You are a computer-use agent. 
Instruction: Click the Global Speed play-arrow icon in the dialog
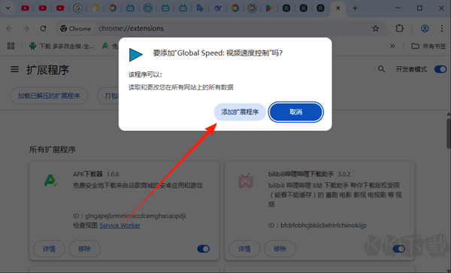click(x=135, y=55)
